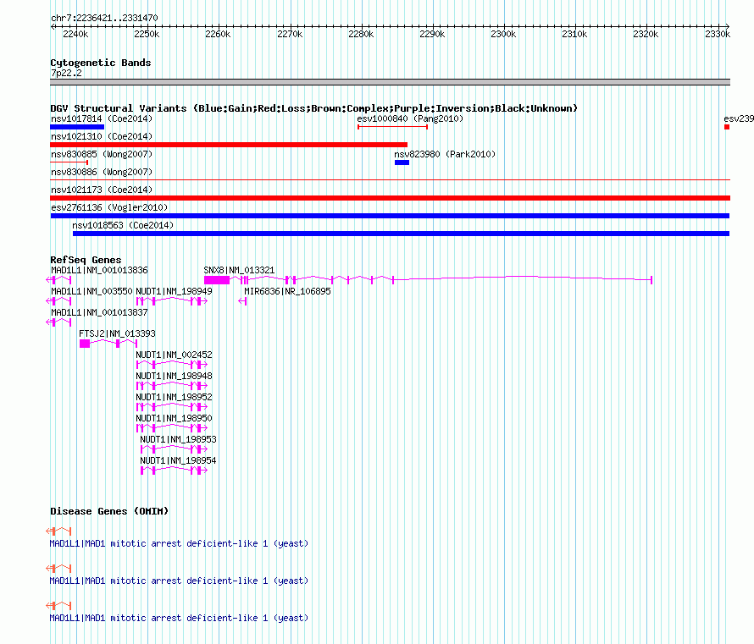Screen dimensions: 754x644
Task: Select the nsv830886 (Wong2007) label
Action: point(102,172)
